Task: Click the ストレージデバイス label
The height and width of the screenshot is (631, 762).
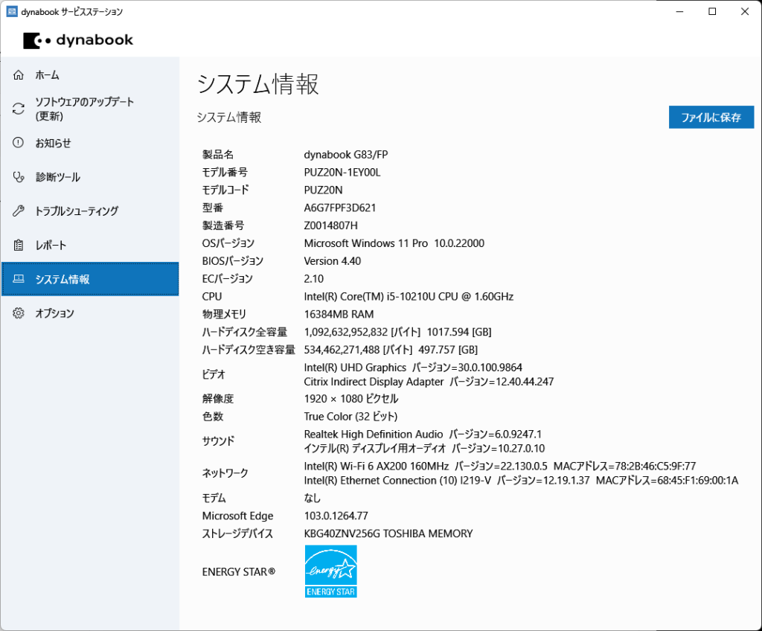Action: click(x=237, y=534)
